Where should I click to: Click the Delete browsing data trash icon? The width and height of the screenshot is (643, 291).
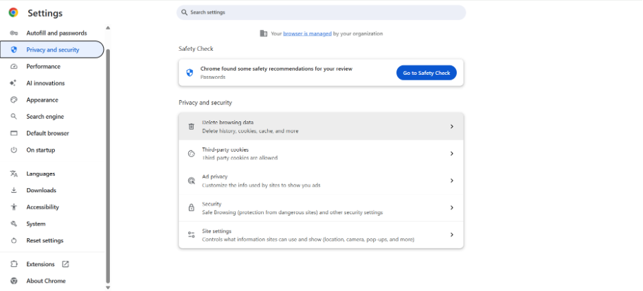[191, 126]
